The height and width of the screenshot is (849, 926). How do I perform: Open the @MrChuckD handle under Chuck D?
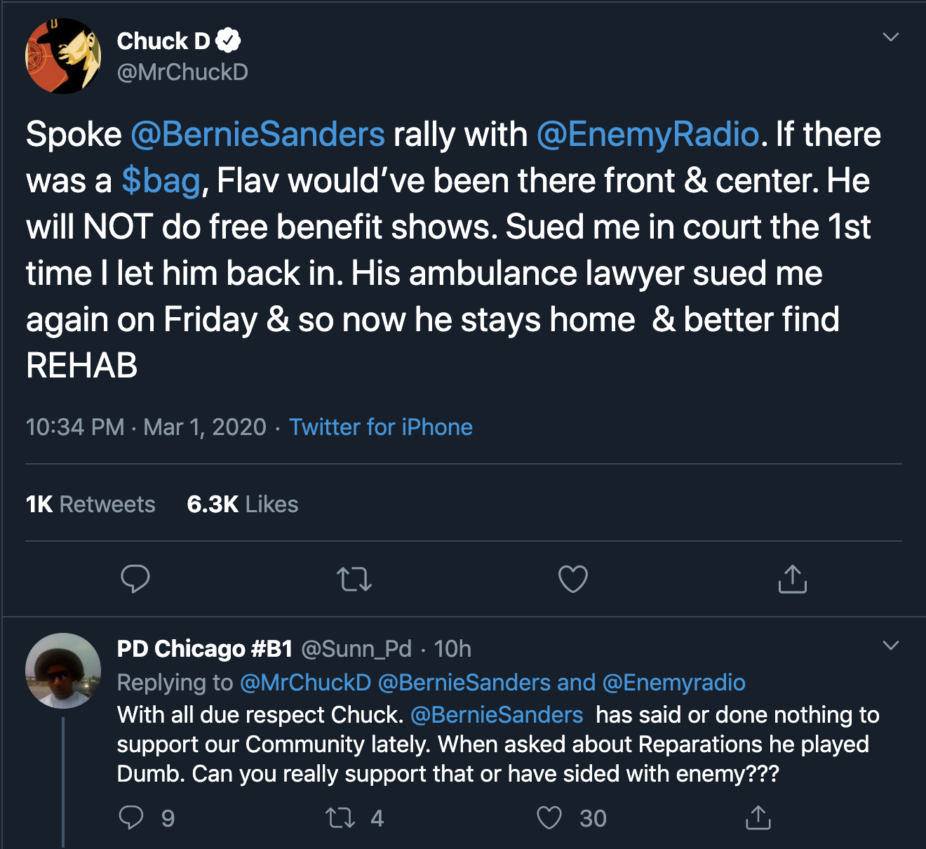coord(182,72)
